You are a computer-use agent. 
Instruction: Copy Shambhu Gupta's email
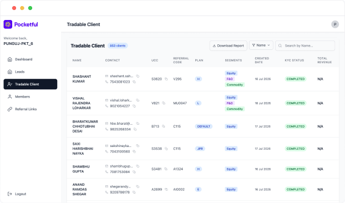click(x=138, y=166)
